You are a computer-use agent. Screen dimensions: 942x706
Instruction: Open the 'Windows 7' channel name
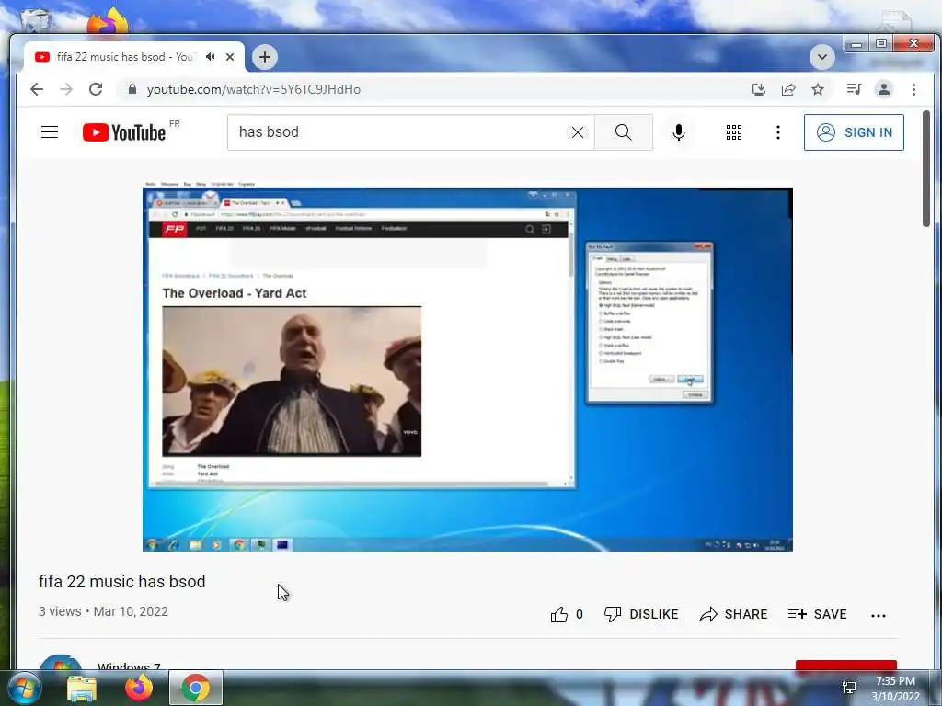(x=129, y=666)
